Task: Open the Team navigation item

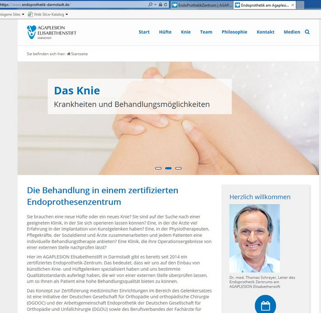Action: (206, 32)
